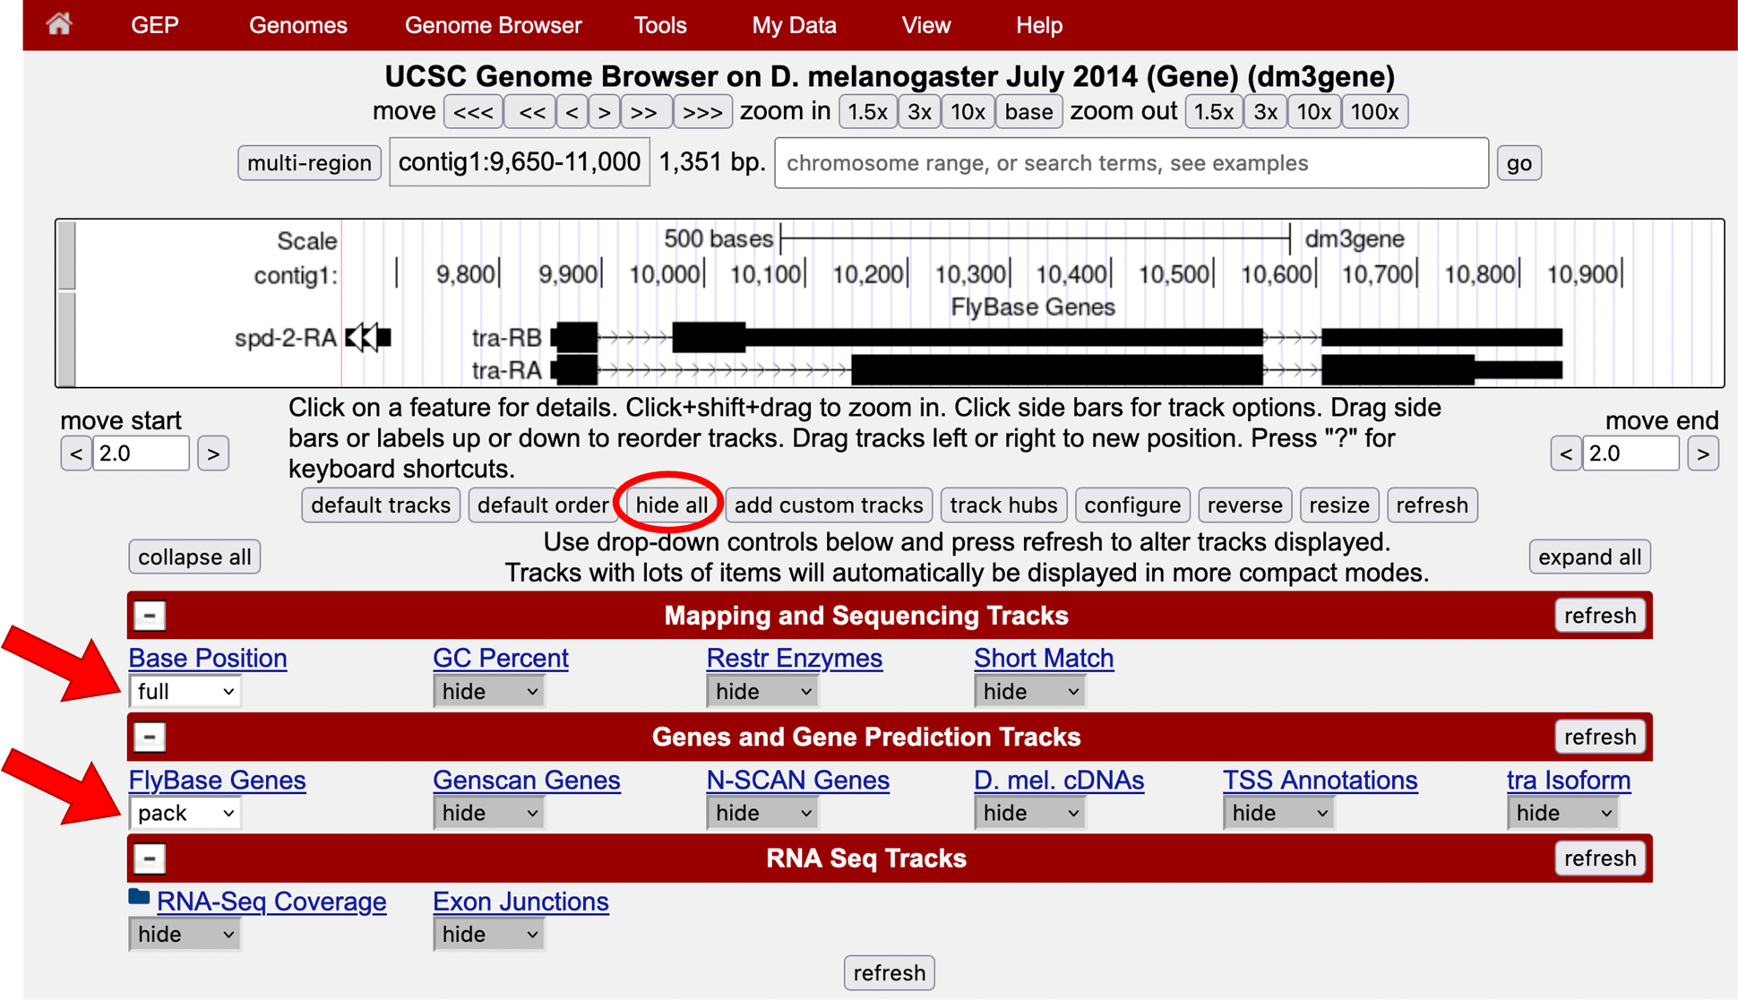Click the default tracks button
This screenshot has width=1738, height=1001.
click(381, 505)
